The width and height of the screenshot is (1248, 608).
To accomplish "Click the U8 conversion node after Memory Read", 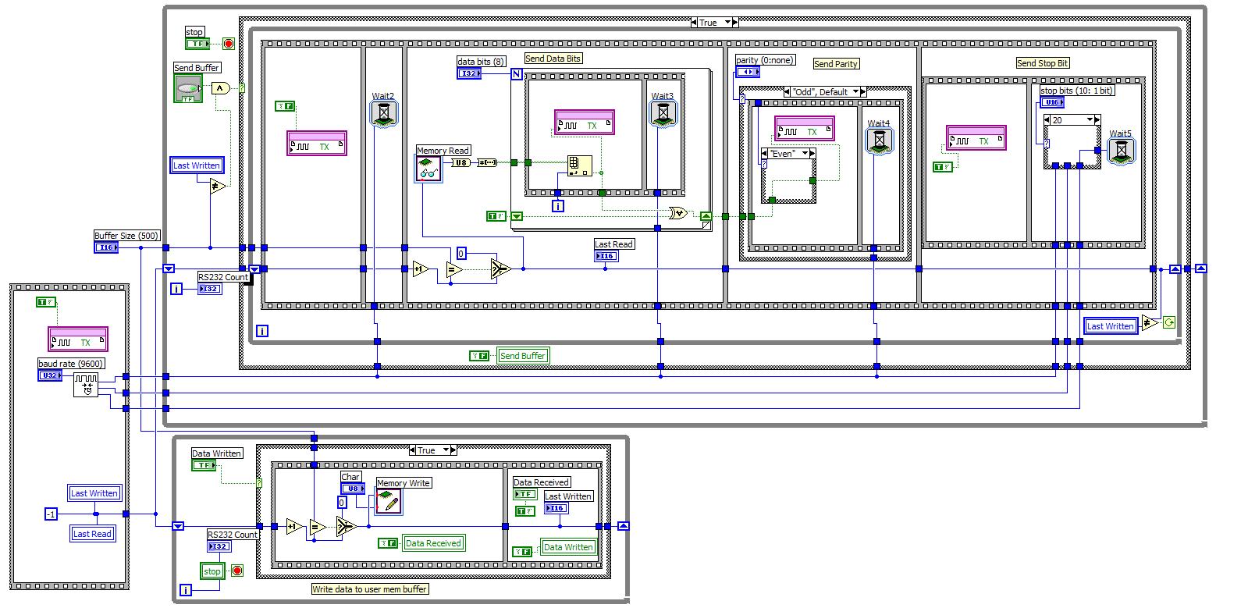I will point(460,162).
